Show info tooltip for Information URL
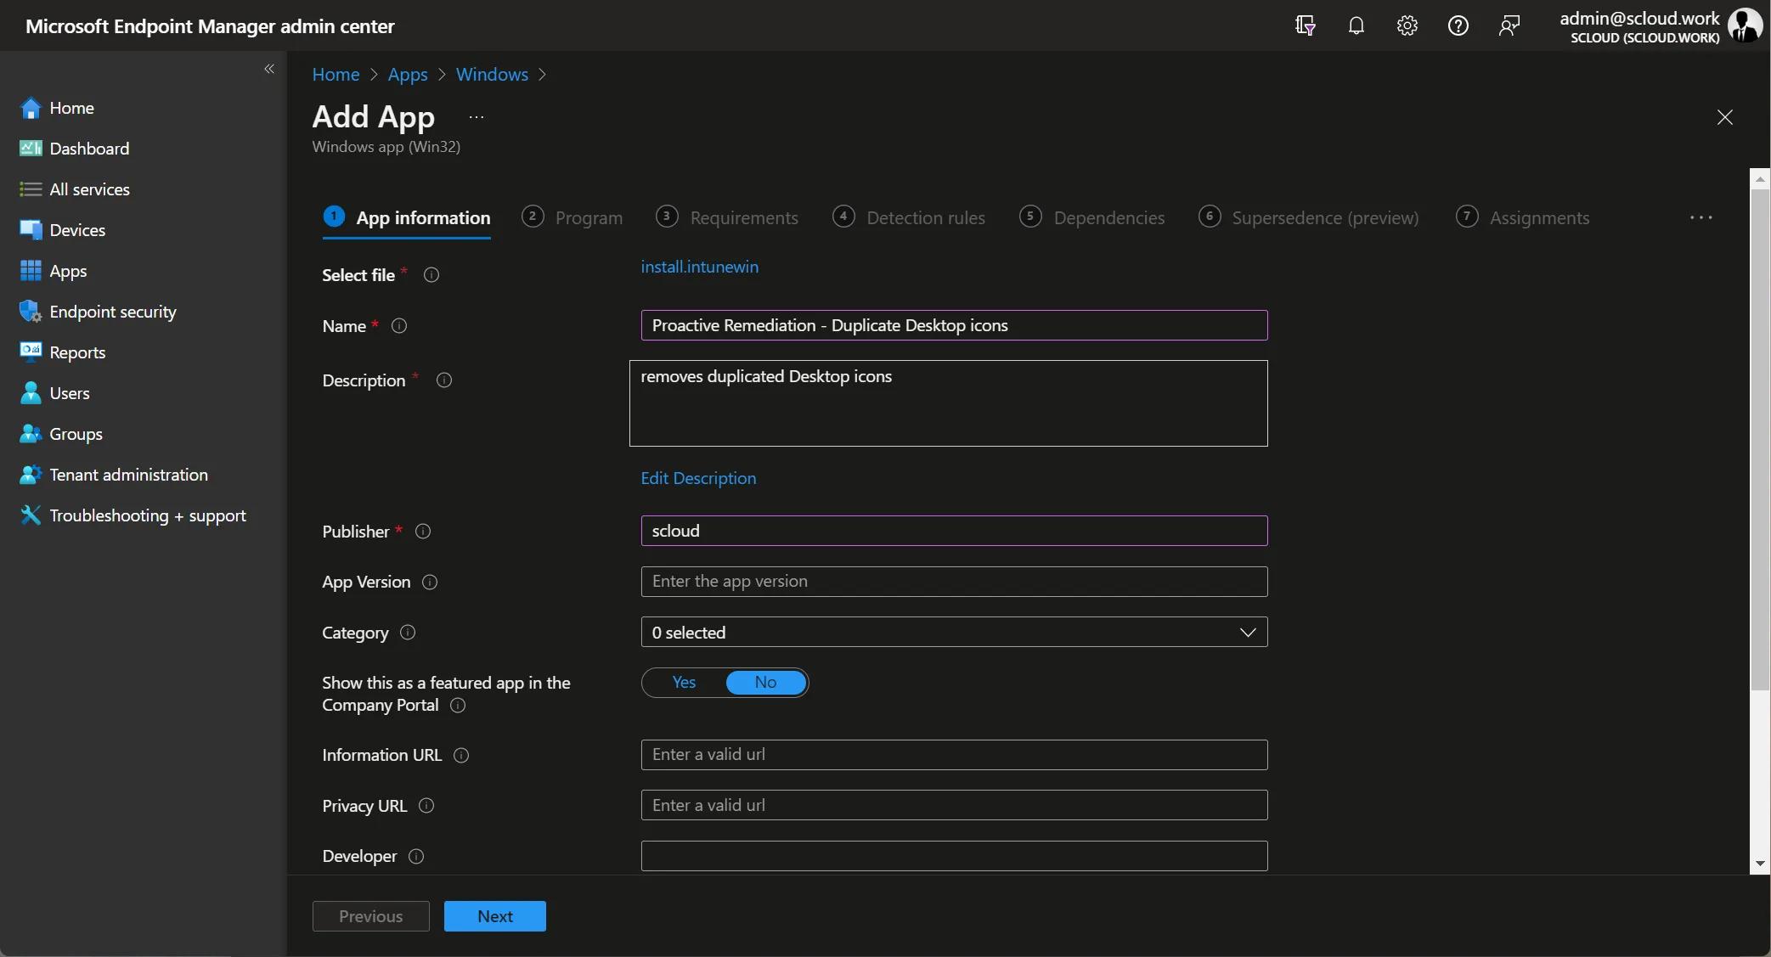The image size is (1771, 957). pos(461,756)
